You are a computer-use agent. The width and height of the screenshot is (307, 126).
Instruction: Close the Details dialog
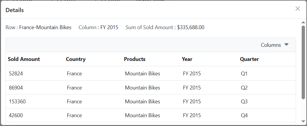[298, 9]
